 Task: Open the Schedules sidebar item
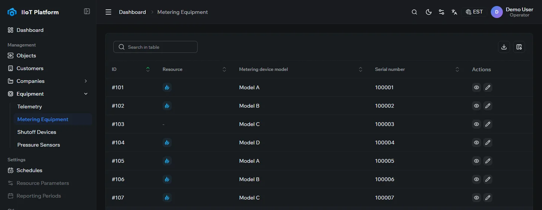click(48, 170)
